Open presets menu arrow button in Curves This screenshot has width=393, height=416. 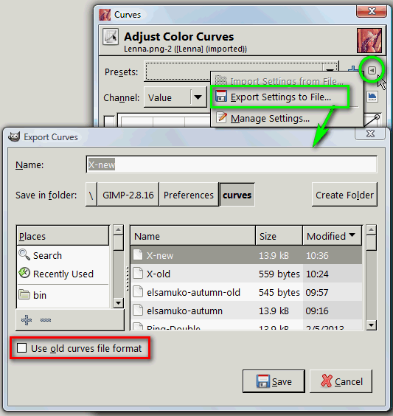(x=372, y=70)
